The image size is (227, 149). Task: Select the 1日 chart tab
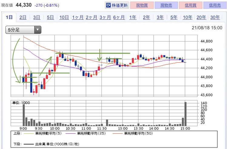(x=9, y=17)
